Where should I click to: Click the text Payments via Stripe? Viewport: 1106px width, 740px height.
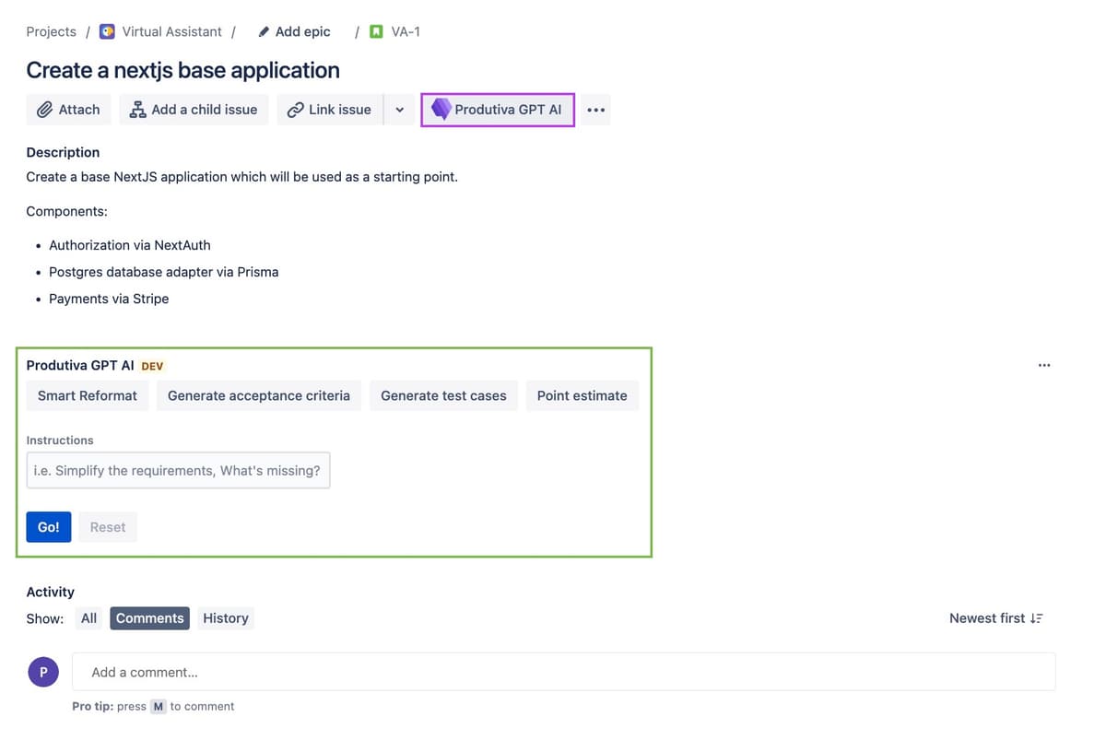[109, 299]
